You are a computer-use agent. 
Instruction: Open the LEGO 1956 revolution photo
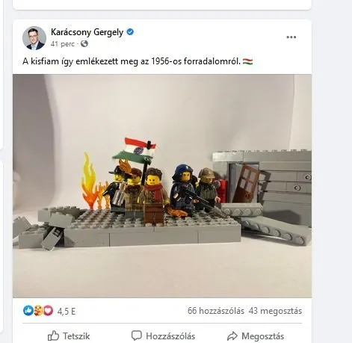162,186
